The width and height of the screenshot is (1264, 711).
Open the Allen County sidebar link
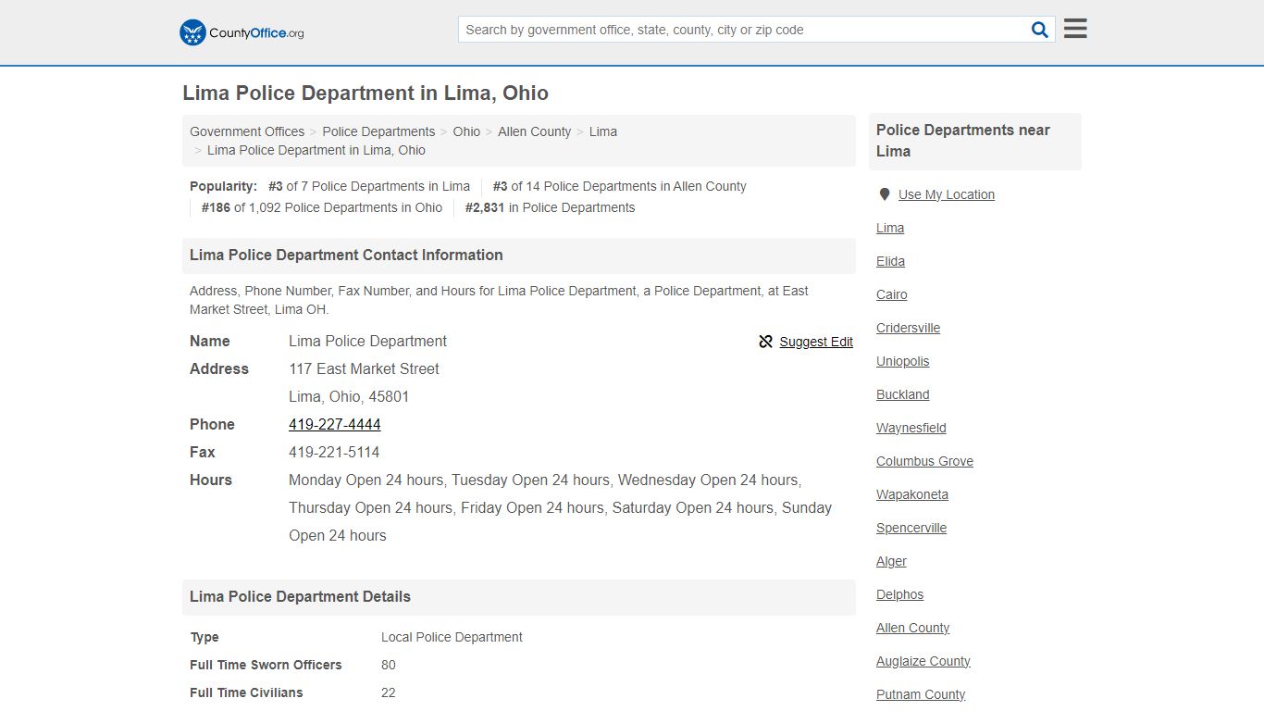coord(913,628)
